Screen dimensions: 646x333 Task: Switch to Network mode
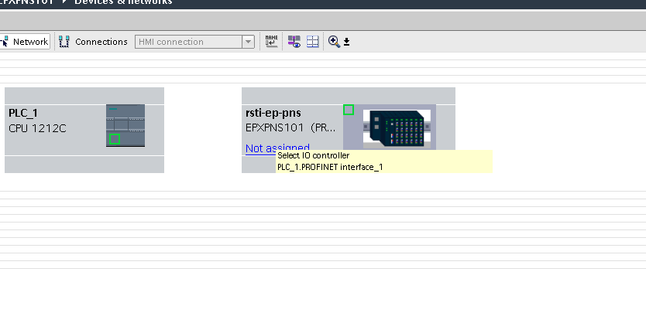tap(25, 42)
